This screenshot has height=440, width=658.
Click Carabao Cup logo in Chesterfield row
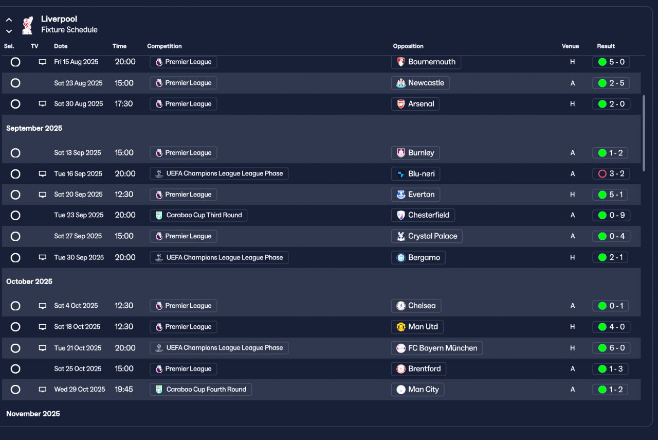[159, 215]
